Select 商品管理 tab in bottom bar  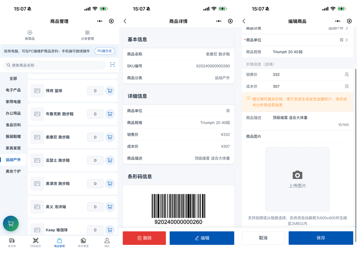point(59,243)
